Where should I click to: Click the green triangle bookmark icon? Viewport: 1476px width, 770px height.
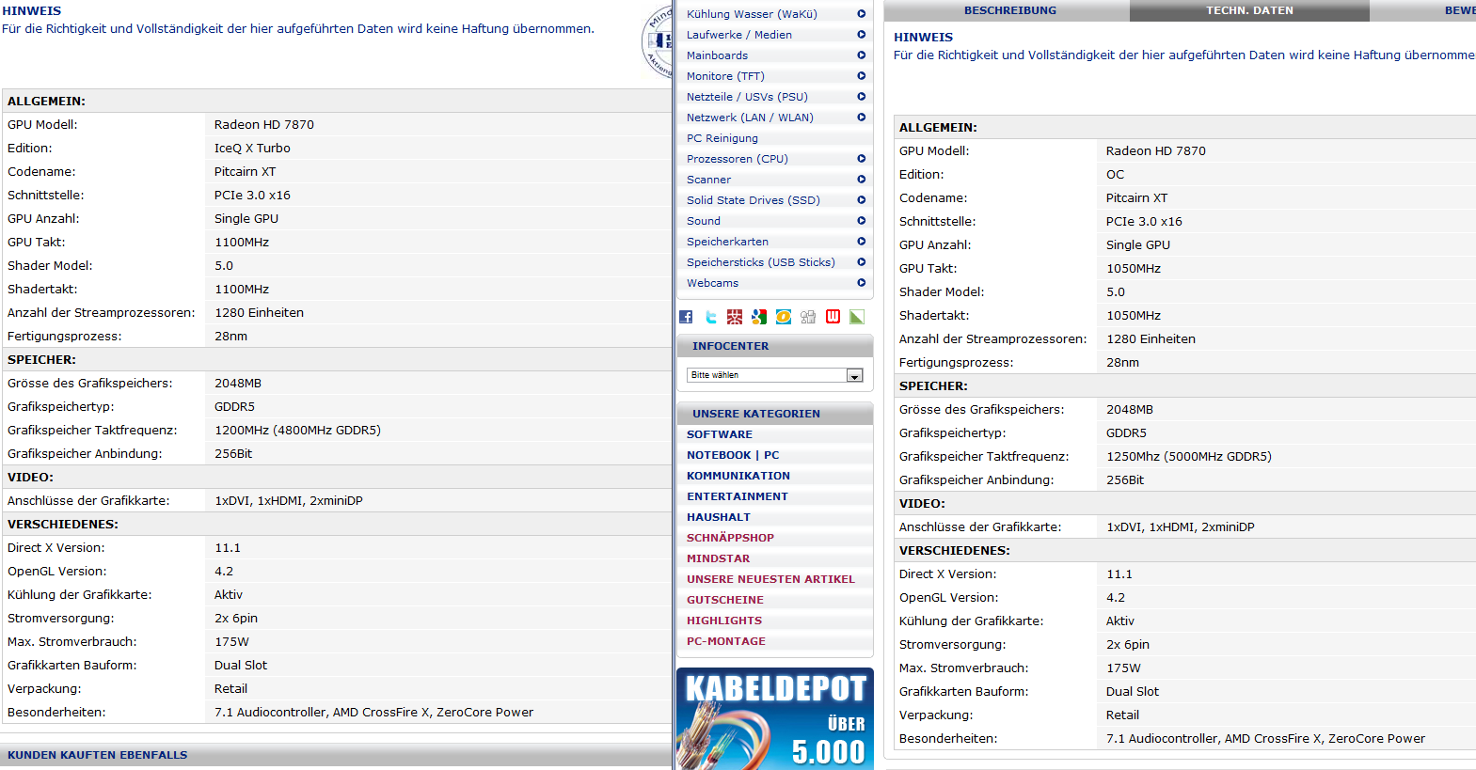tap(857, 317)
